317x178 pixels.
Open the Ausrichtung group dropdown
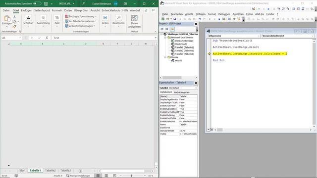pyautogui.click(x=43, y=21)
